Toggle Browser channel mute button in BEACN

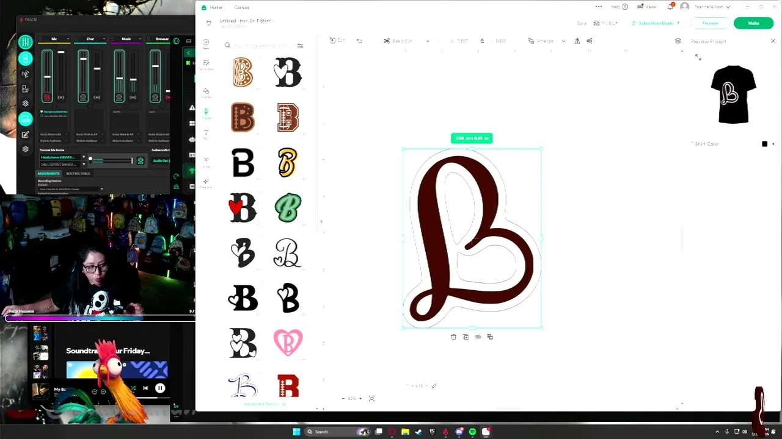pyautogui.click(x=155, y=98)
